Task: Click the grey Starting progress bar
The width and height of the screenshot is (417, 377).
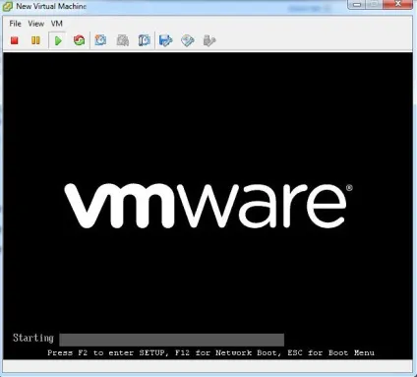Action: point(171,340)
